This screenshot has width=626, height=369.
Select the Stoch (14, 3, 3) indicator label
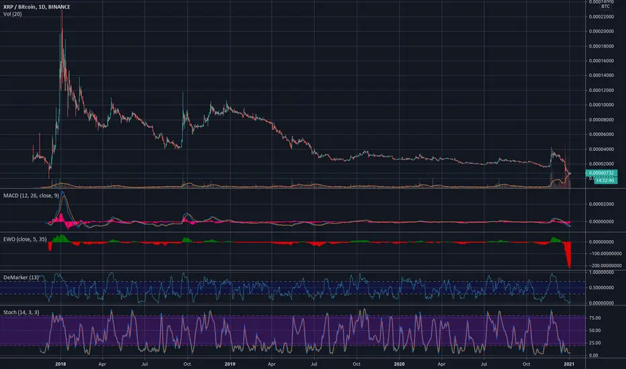tap(21, 313)
